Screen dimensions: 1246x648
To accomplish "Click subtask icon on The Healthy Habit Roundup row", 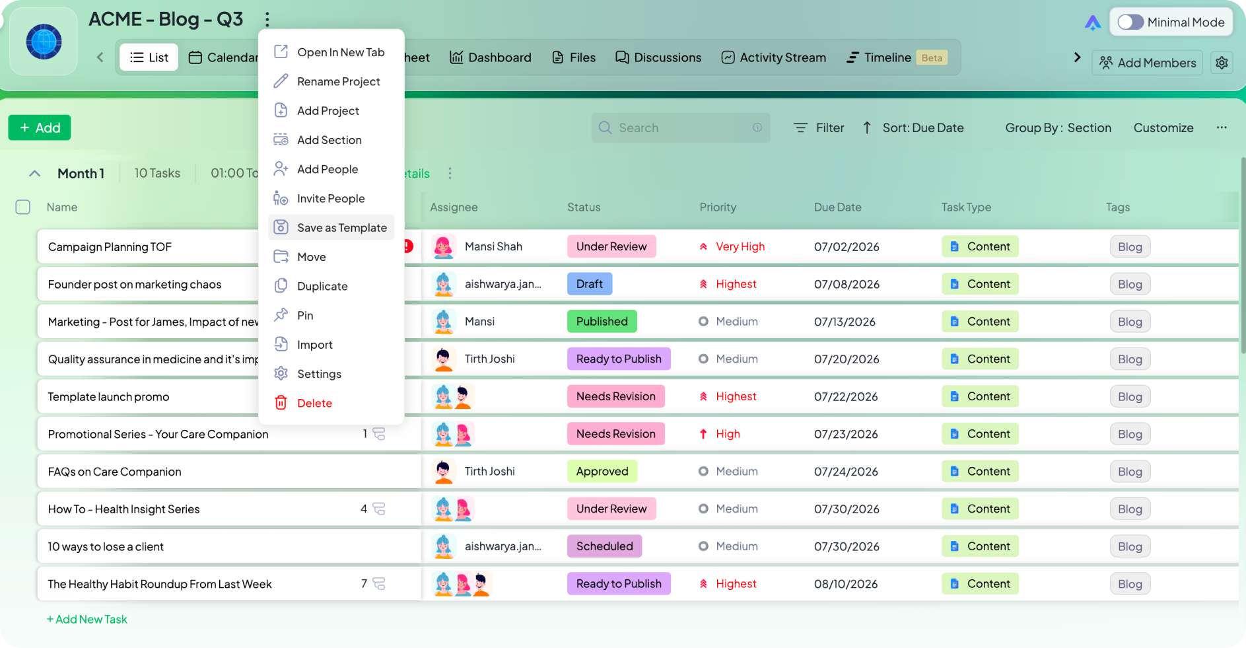I will (x=379, y=584).
